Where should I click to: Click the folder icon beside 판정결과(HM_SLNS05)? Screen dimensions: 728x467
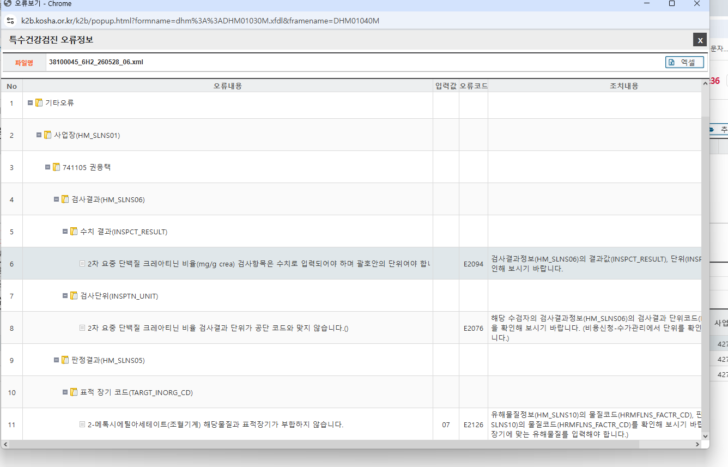click(x=65, y=360)
